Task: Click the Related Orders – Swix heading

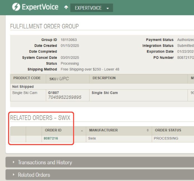Action: pos(40,118)
